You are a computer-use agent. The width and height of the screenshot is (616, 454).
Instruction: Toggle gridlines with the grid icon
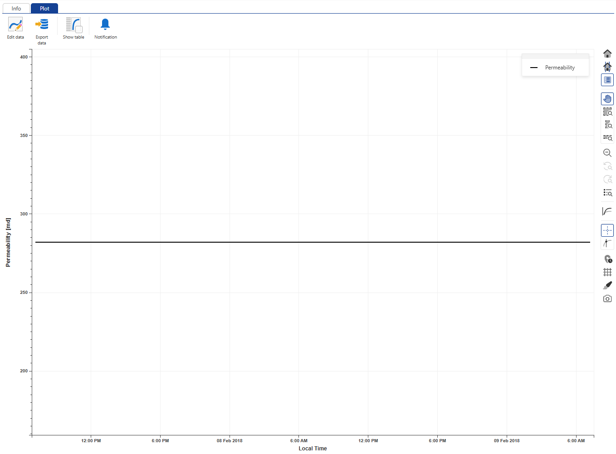click(x=607, y=272)
